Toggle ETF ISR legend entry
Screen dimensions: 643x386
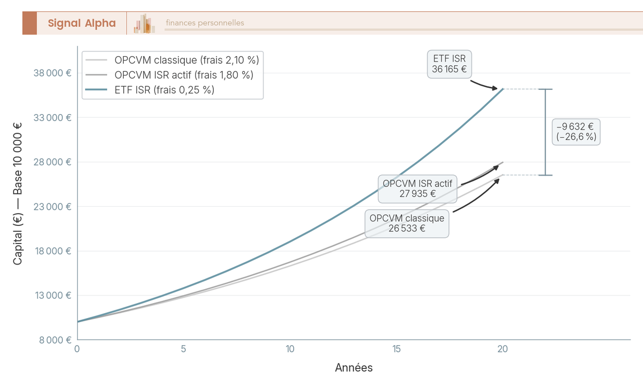(165, 90)
